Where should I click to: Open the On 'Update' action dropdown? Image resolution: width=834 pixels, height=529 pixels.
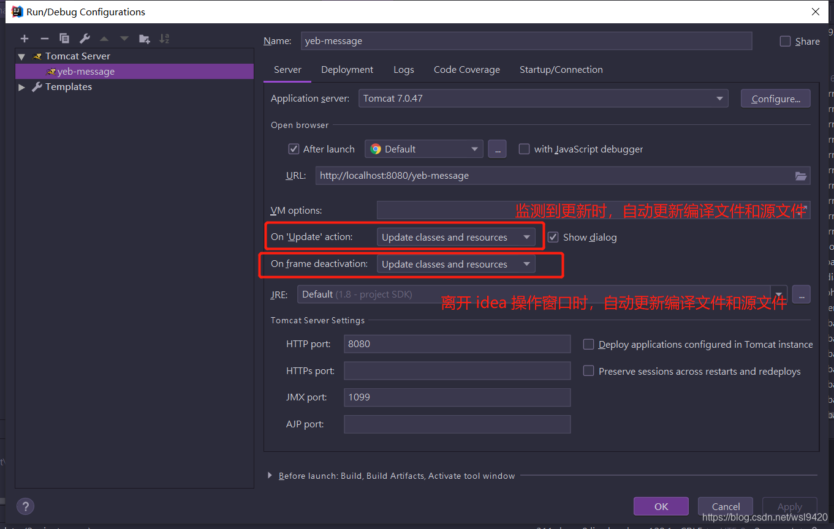coord(456,237)
